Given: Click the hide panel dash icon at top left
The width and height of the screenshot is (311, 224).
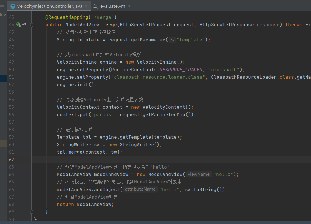Looking at the screenshot, I should 2,6.
